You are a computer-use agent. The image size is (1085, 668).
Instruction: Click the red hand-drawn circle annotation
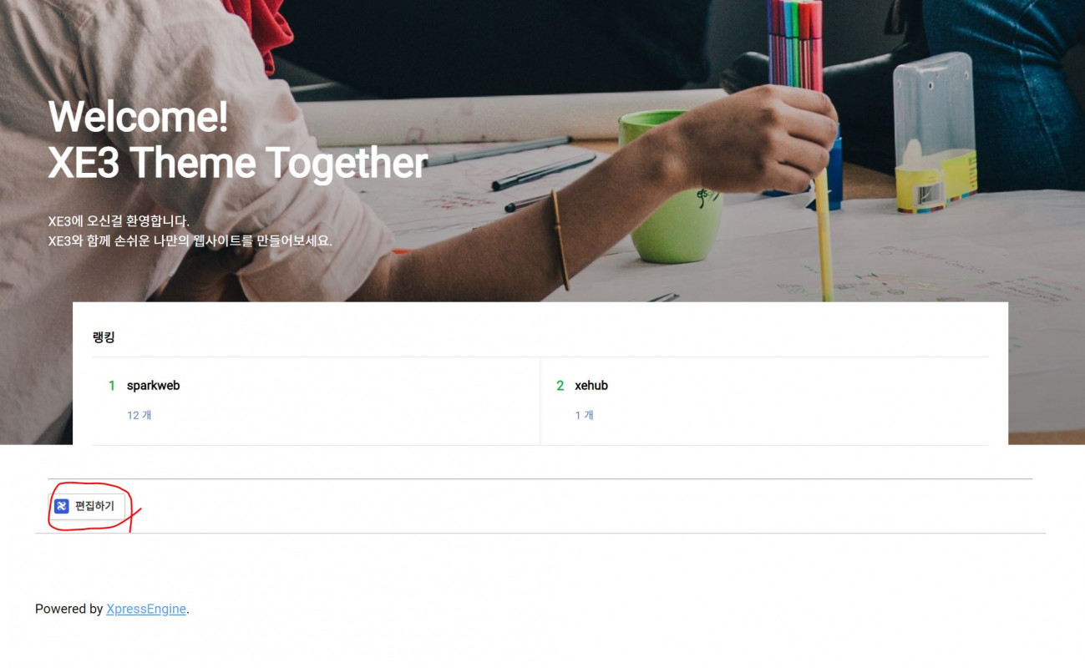pyautogui.click(x=92, y=507)
